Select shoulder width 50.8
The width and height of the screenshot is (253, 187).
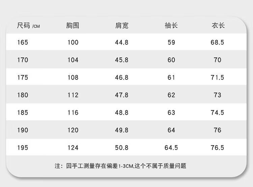122,147
